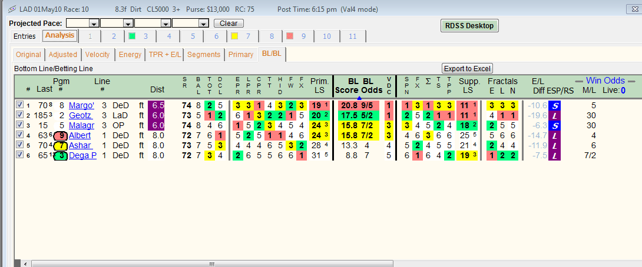Open horse tab 1
This screenshot has height=267, width=642.
tap(90, 36)
